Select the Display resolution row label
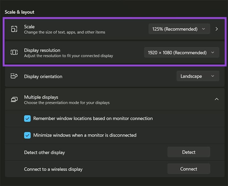 point(42,50)
